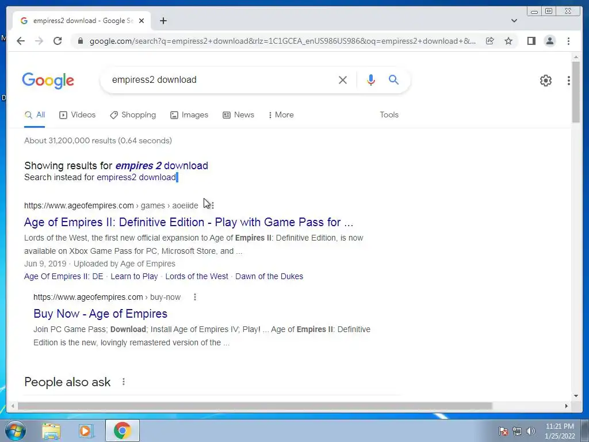Click the Google logo
Image resolution: width=589 pixels, height=442 pixels.
(x=48, y=81)
